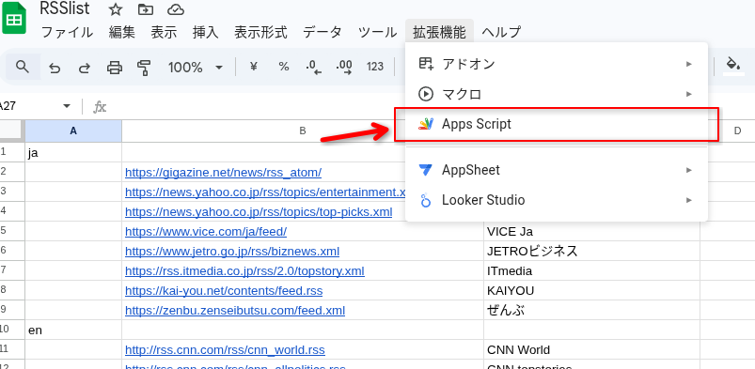Undo the last action
The width and height of the screenshot is (755, 369).
(x=55, y=68)
